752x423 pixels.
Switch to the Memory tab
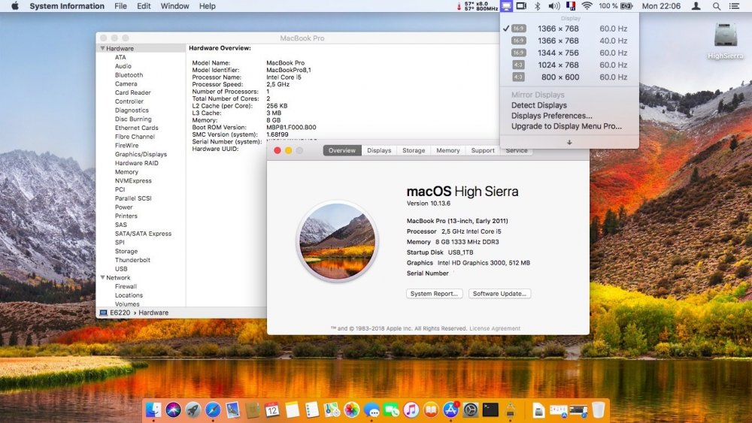[x=448, y=150]
